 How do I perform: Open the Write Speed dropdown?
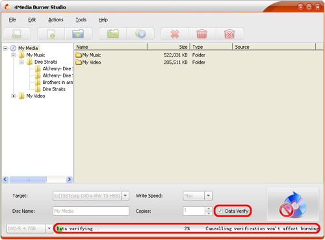[x=208, y=196]
